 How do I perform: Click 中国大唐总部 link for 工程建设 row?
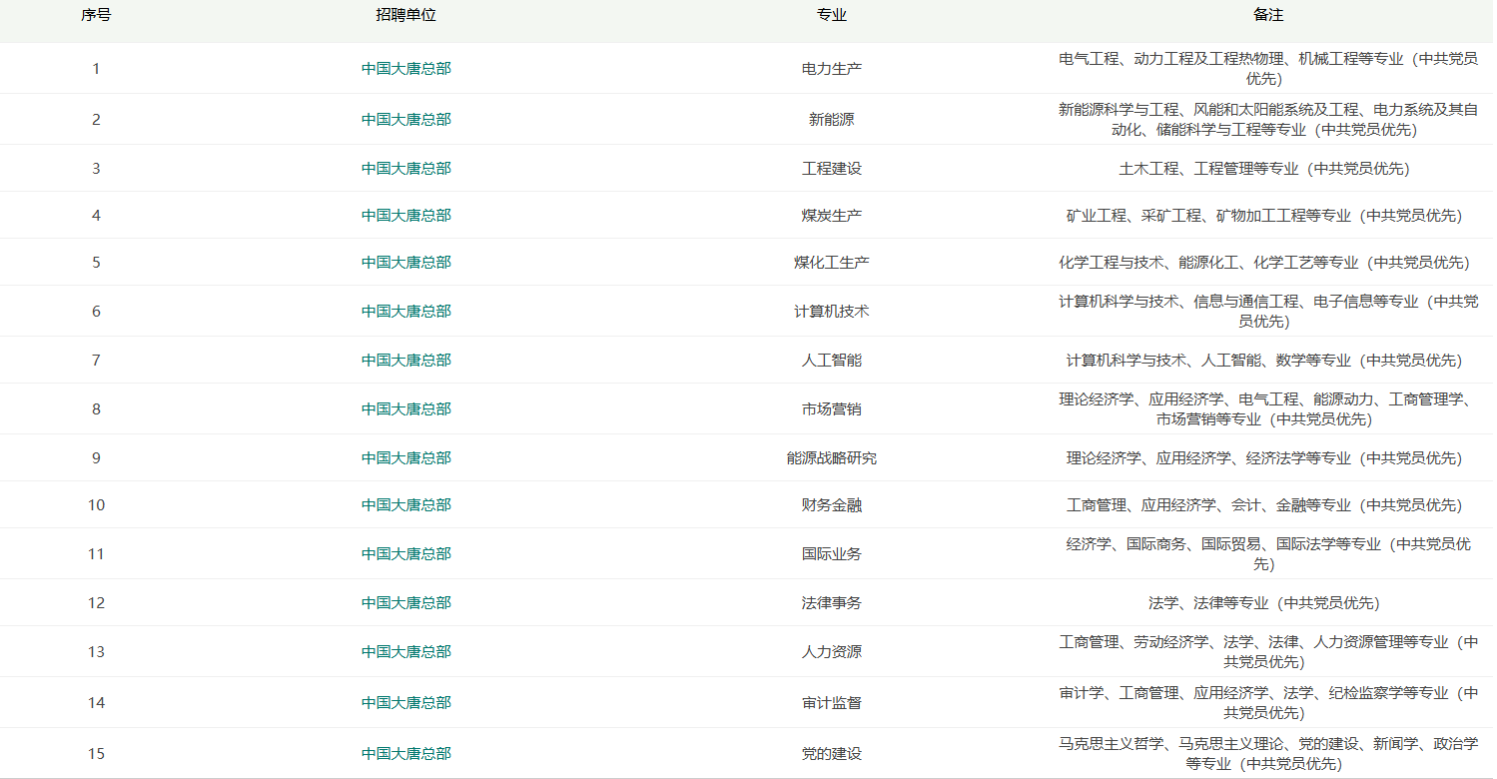[405, 169]
